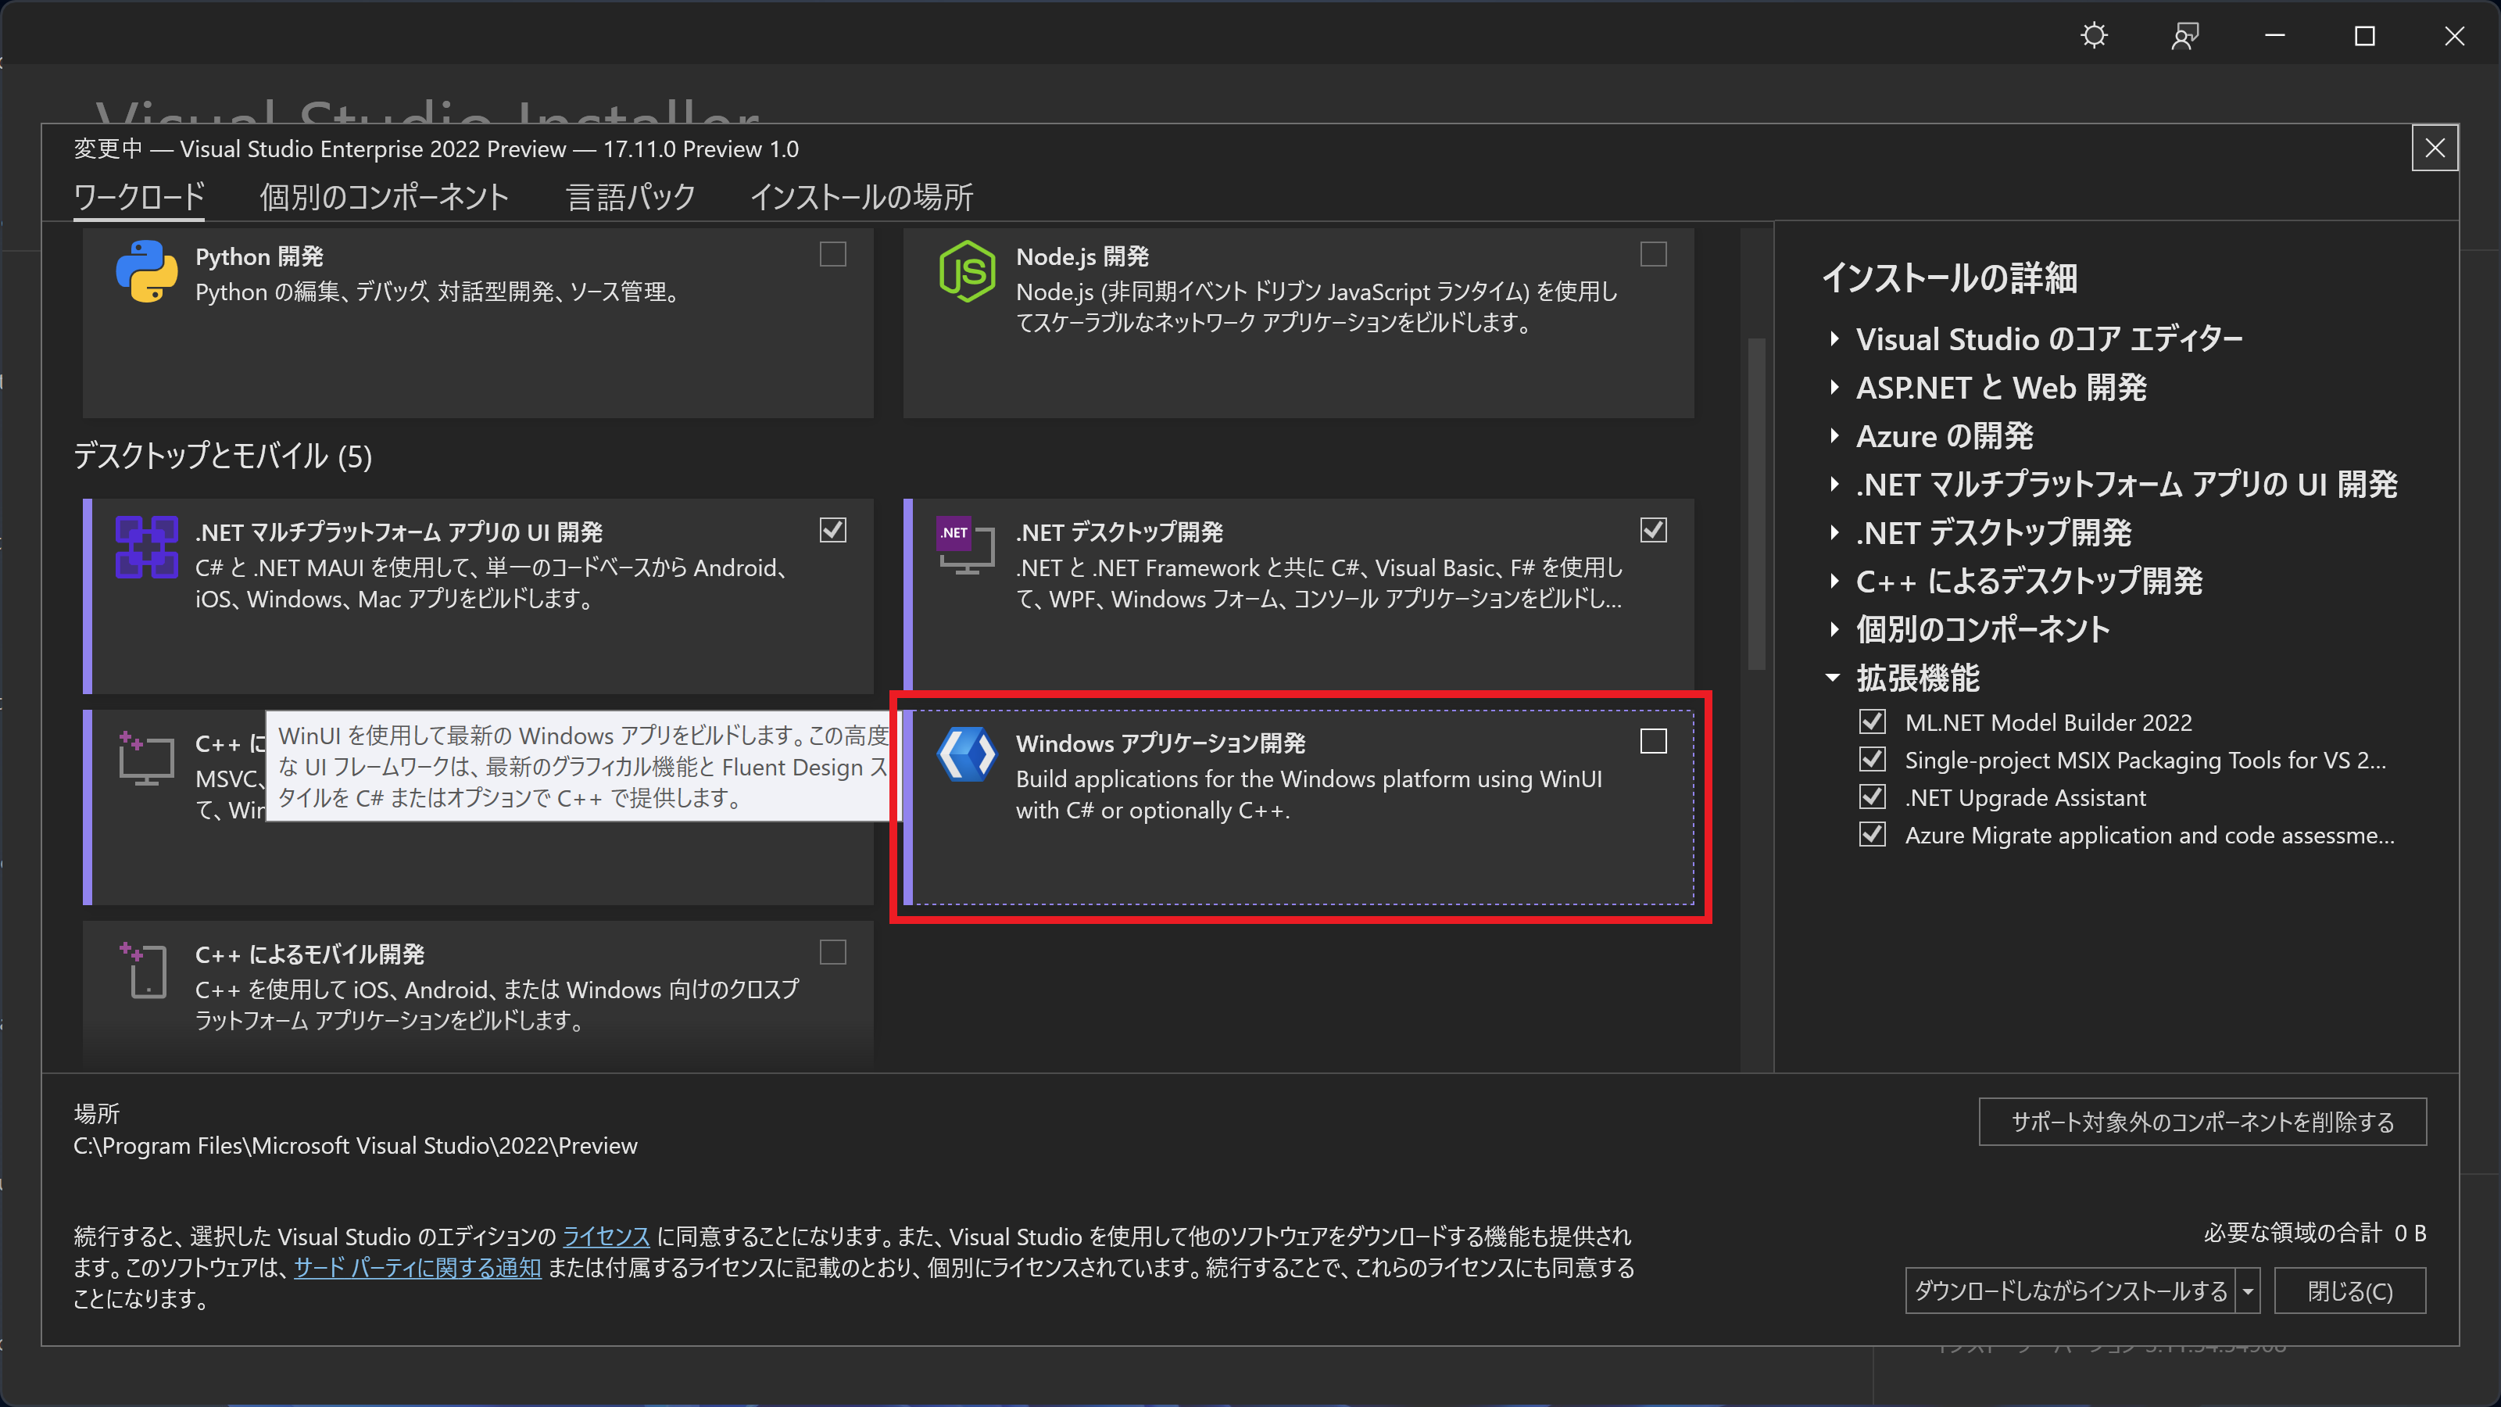Switch to the 個別のコンポーネント tab

click(x=385, y=197)
